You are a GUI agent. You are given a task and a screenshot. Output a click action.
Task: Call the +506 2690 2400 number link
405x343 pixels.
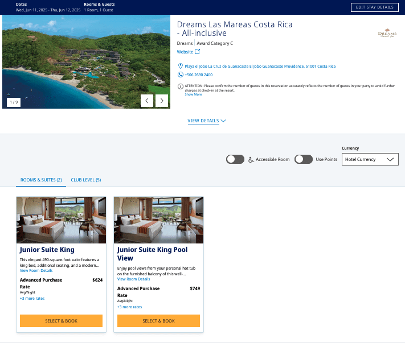199,75
